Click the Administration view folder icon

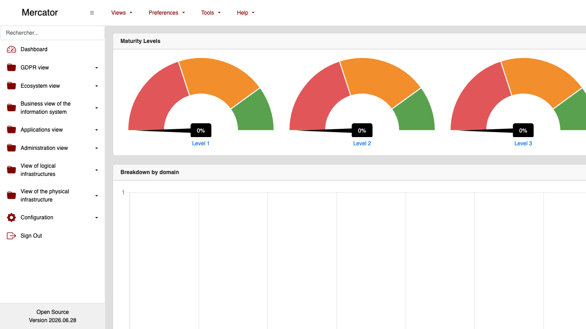pyautogui.click(x=11, y=148)
